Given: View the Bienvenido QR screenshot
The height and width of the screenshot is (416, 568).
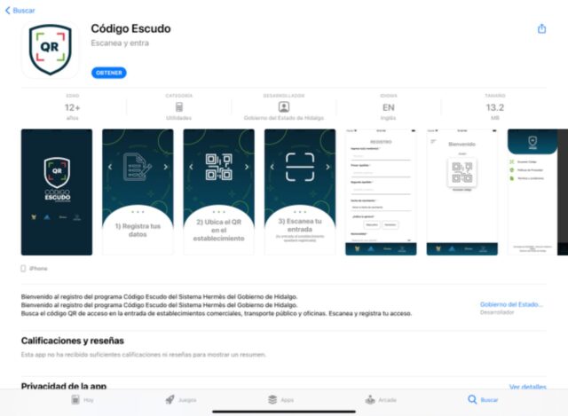Looking at the screenshot, I should 462,192.
